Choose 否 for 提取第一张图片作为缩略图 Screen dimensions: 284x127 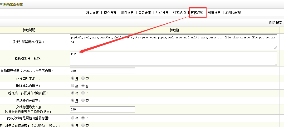coord(83,93)
